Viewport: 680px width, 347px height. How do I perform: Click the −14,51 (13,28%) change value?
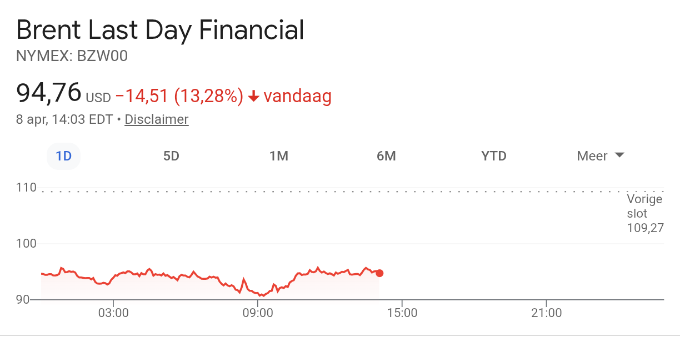(x=179, y=97)
